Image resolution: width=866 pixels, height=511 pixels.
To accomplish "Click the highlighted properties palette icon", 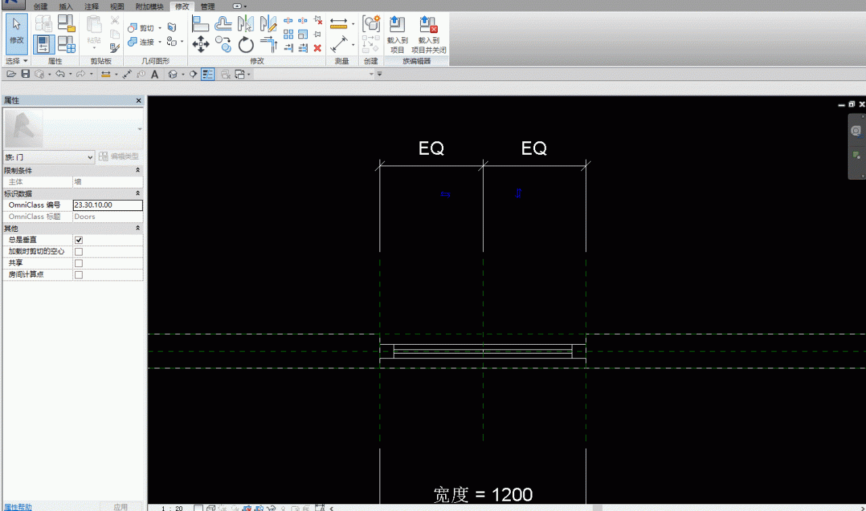I will [44, 45].
